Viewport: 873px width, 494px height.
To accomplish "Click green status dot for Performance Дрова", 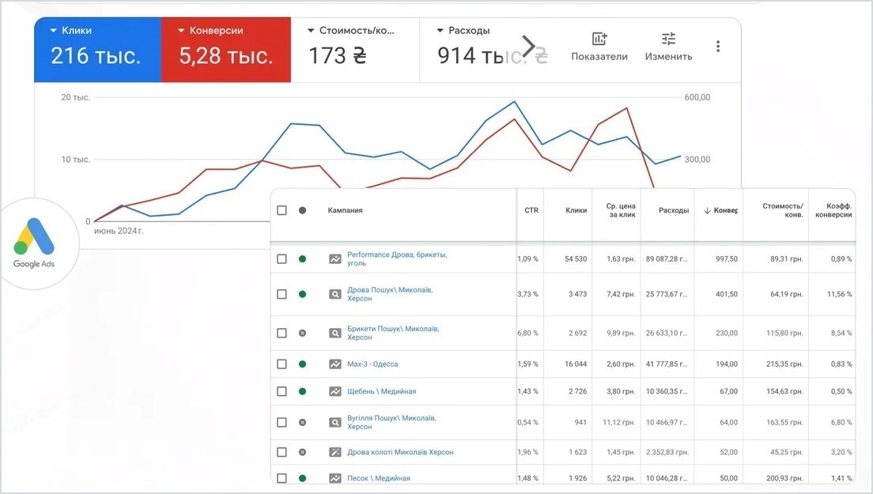I will [302, 258].
